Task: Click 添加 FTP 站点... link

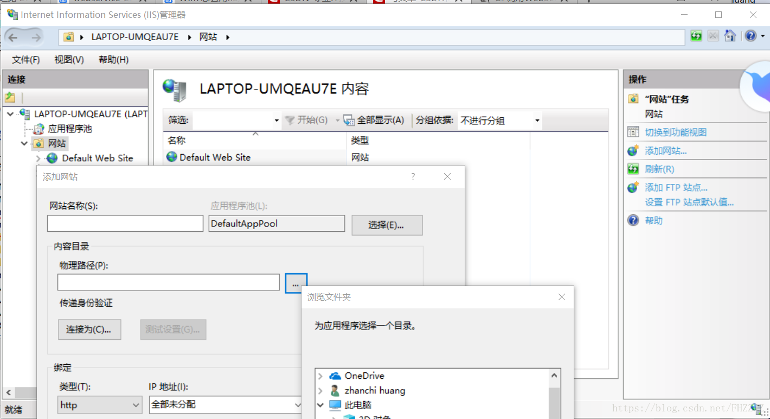Action: [x=676, y=188]
